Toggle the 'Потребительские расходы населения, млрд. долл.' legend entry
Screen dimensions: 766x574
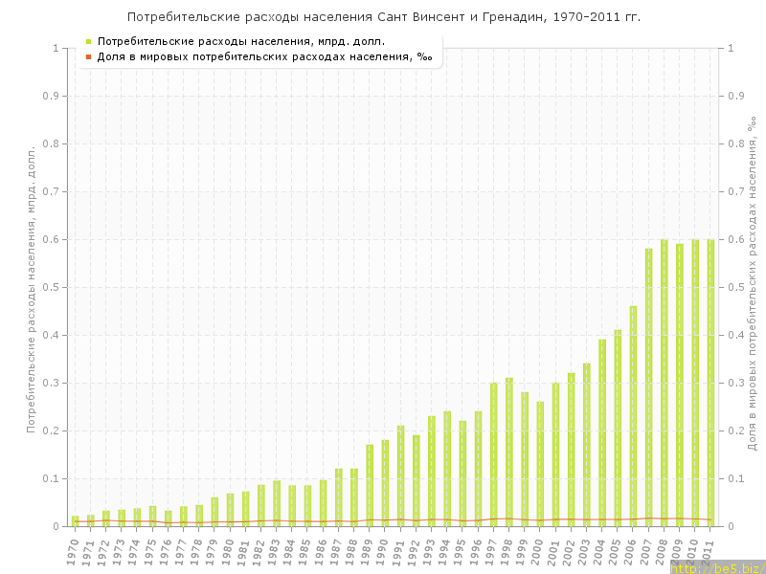pos(241,41)
